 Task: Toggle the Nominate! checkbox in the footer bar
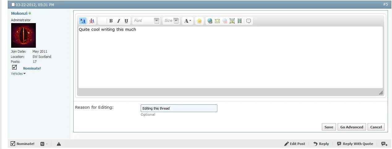coord(13,143)
